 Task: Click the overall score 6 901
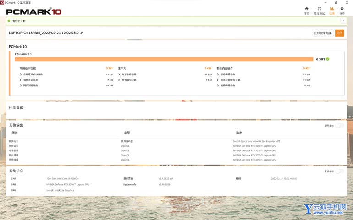[x=320, y=59]
